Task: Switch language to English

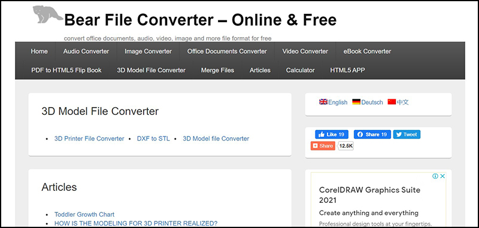Action: 338,102
